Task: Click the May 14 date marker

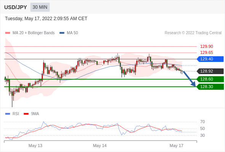Action: tap(100, 146)
